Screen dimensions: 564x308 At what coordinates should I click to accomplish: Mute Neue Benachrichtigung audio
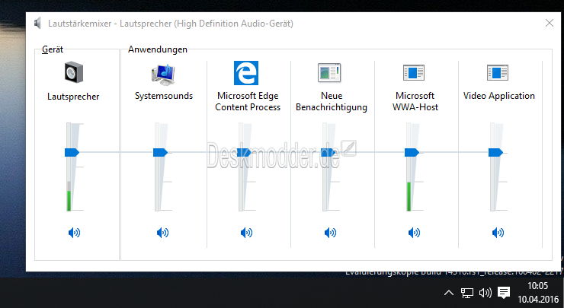point(330,233)
